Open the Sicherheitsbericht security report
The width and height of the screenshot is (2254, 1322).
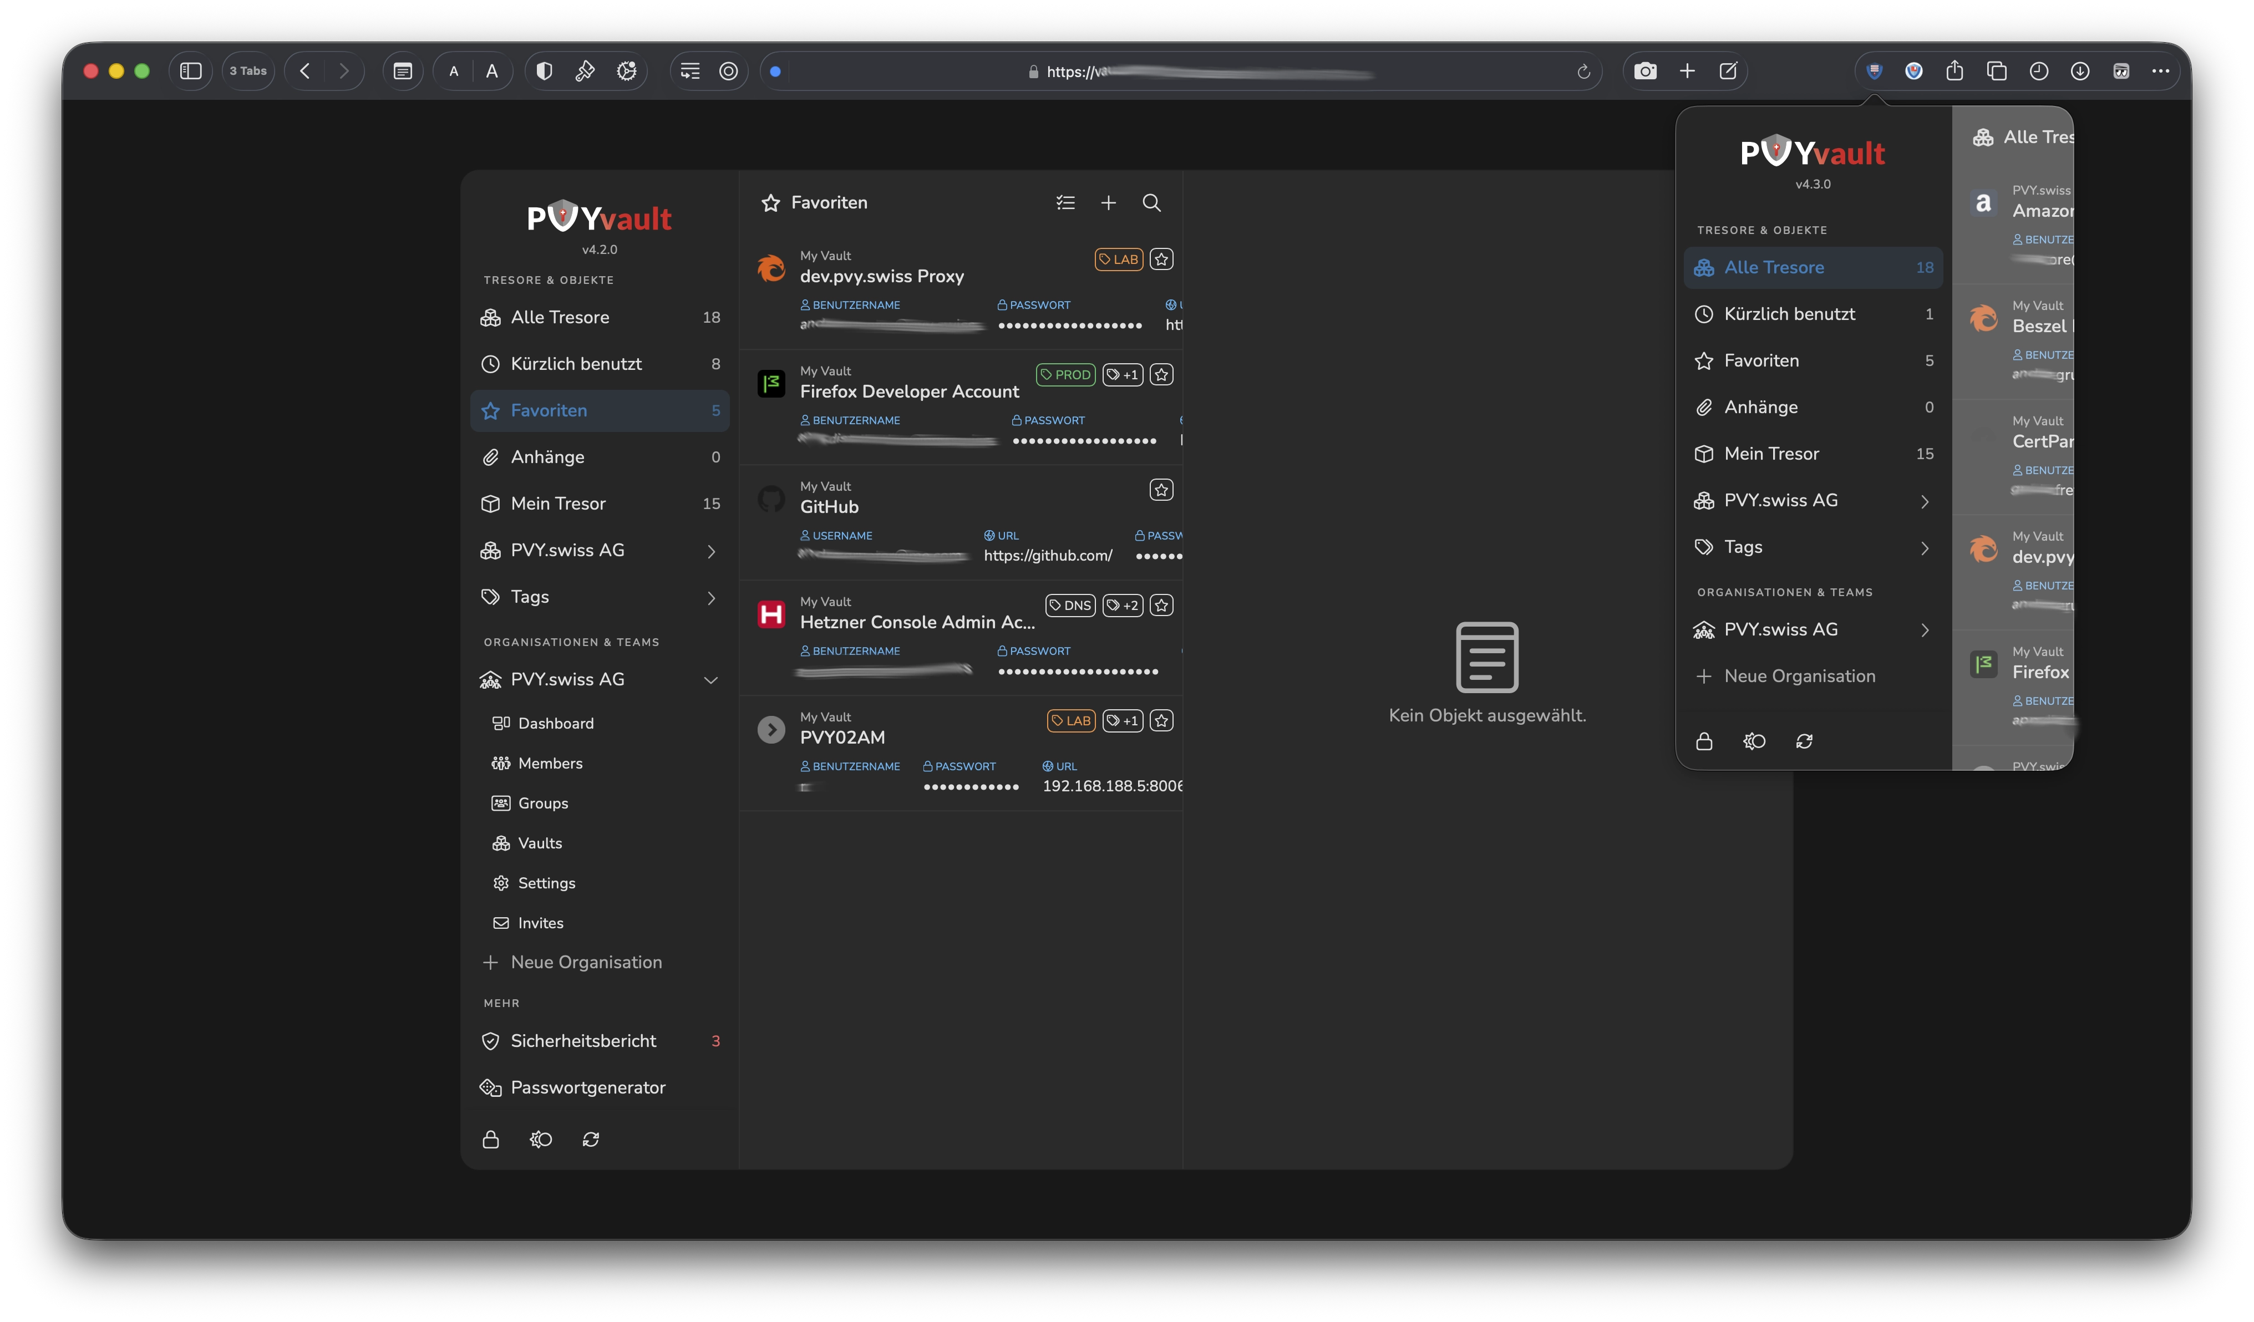point(582,1040)
